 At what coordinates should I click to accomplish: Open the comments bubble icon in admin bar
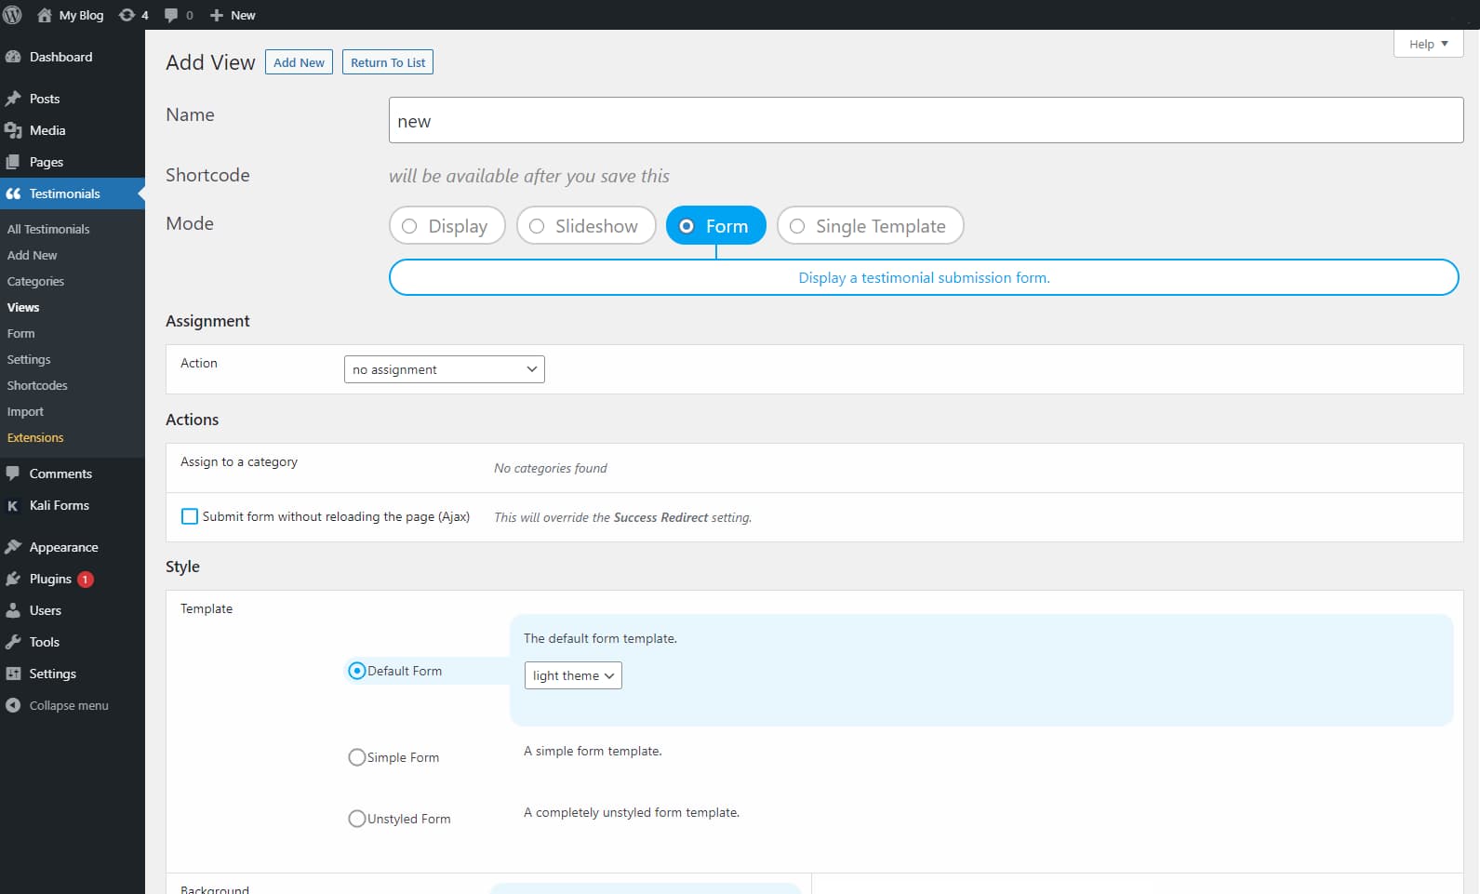point(171,15)
